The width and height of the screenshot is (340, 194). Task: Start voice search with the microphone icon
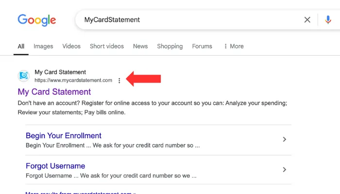point(328,20)
